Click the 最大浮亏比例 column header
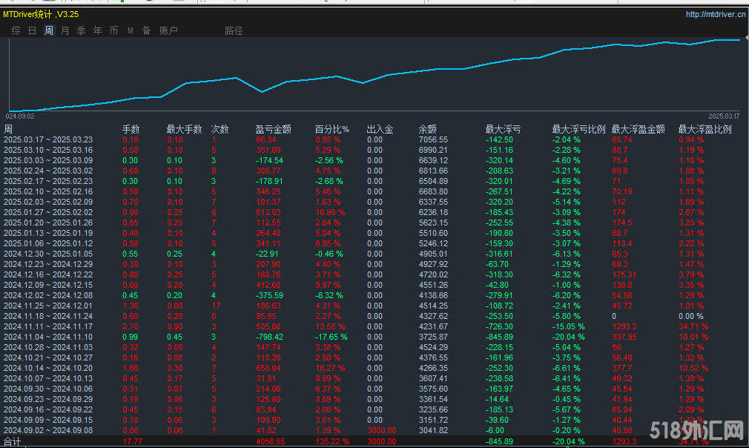 point(578,129)
